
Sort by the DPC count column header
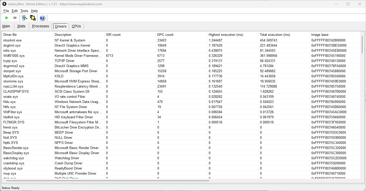(165, 35)
